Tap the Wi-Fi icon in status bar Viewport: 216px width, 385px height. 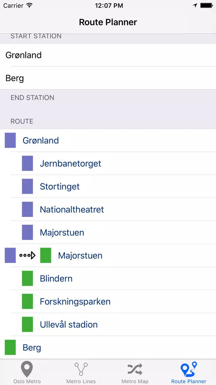click(29, 5)
